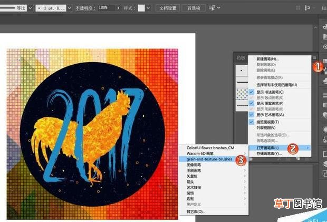
Task: Choose 移去画笔描边(R) menu item
Action: point(280,77)
